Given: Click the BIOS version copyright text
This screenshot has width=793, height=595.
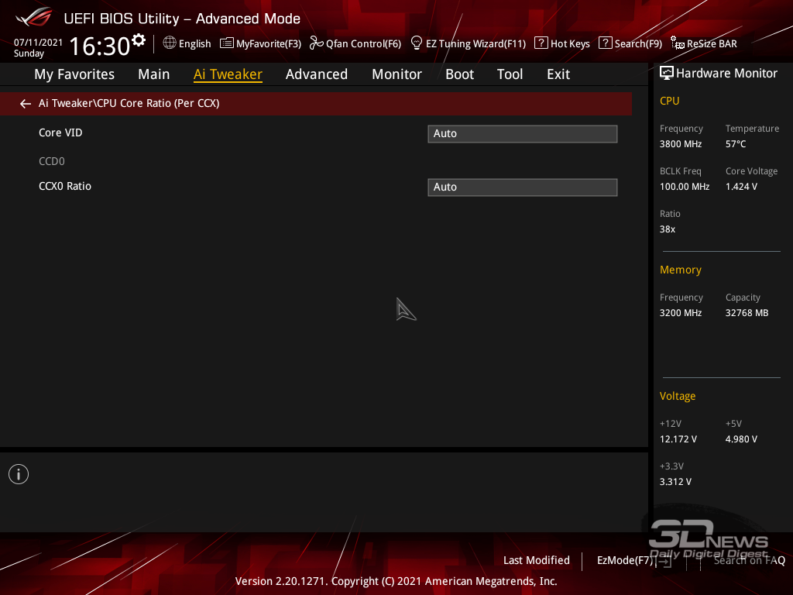Looking at the screenshot, I should coord(396,581).
